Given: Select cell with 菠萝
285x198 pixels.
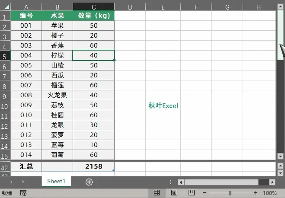Looking at the screenshot, I should click(x=57, y=135).
